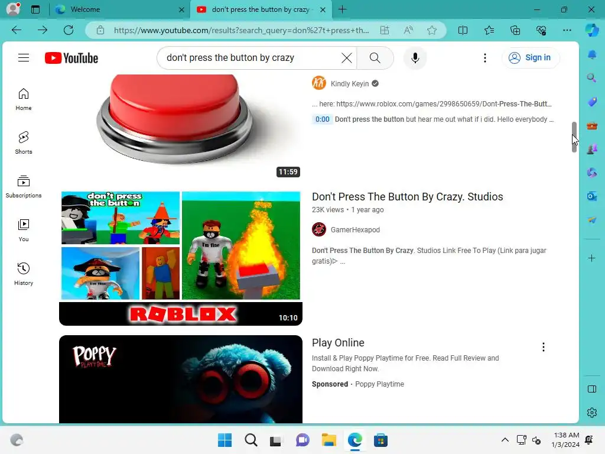Submit search with magnifier button

pyautogui.click(x=375, y=58)
